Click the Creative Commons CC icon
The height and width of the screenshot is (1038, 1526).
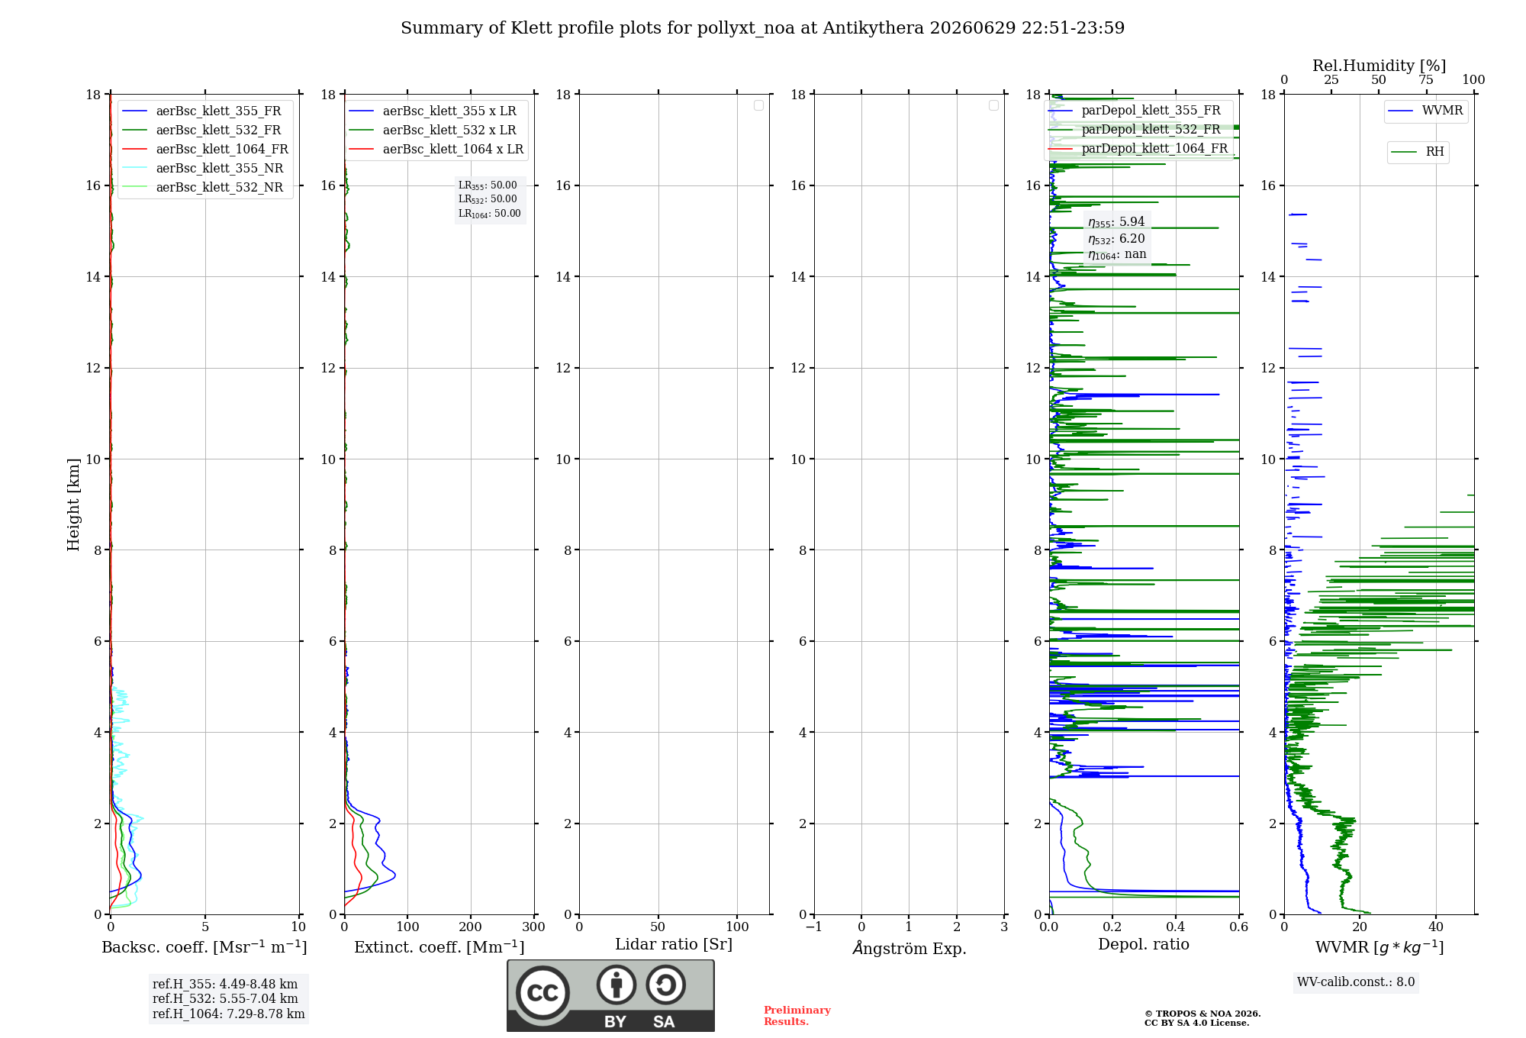[542, 992]
